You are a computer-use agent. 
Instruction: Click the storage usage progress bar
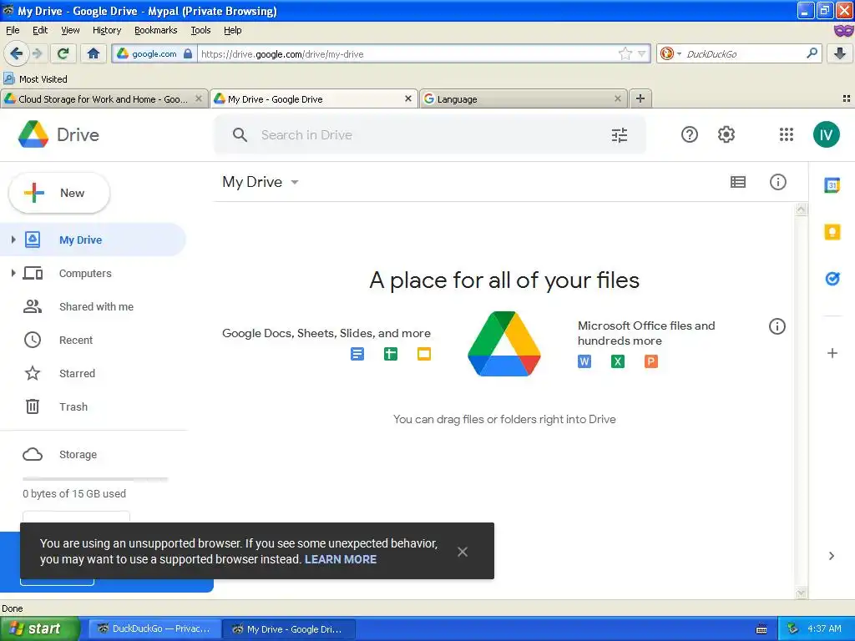tap(95, 479)
